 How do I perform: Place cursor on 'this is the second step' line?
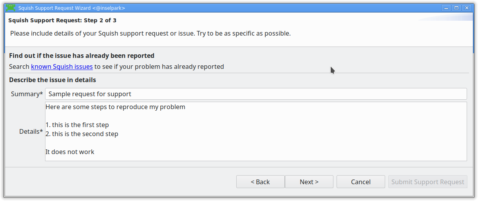pos(85,134)
